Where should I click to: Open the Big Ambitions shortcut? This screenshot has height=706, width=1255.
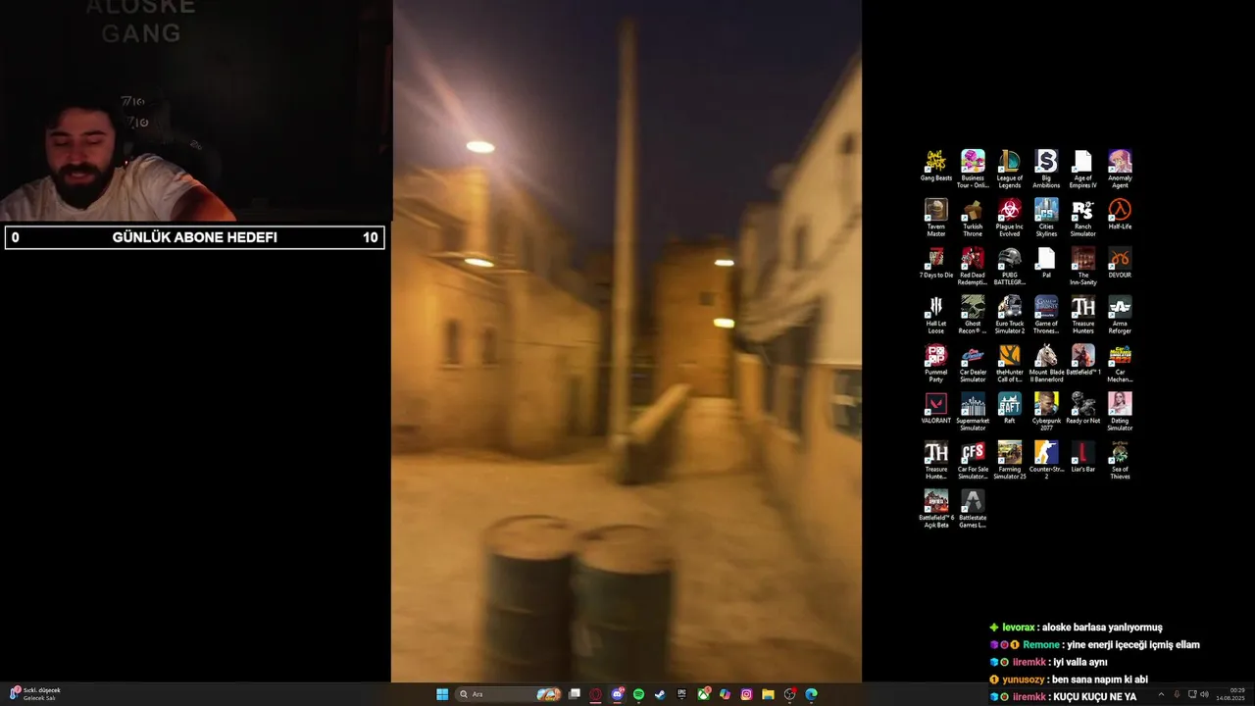[x=1046, y=169]
